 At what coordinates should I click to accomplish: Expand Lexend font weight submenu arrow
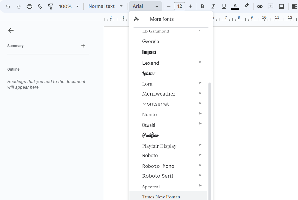point(200,62)
